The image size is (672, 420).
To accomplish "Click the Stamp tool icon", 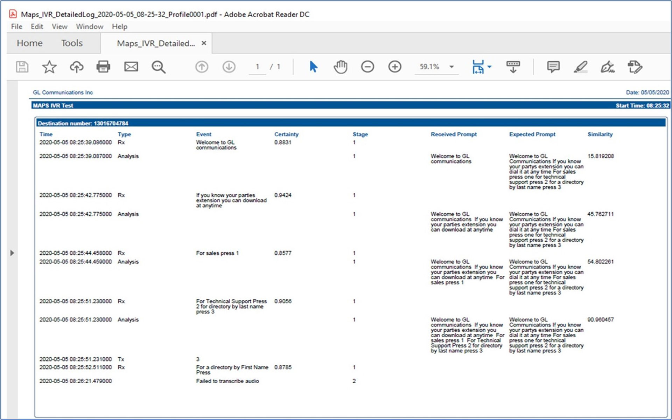I will pos(635,67).
